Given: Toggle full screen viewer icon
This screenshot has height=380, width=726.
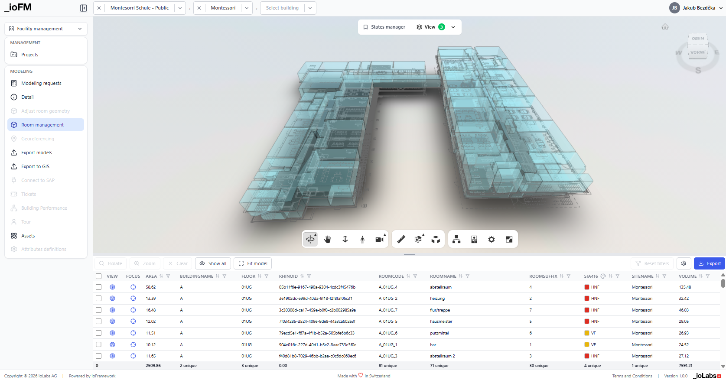Looking at the screenshot, I should click(x=509, y=239).
